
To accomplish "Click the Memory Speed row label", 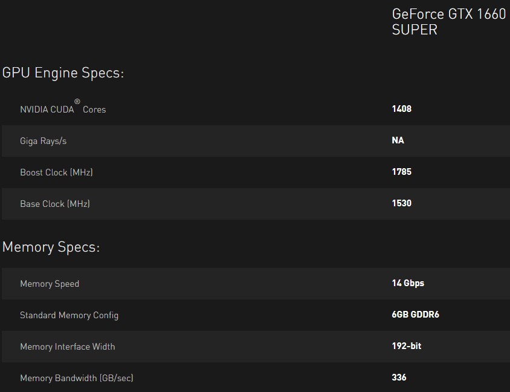I will tap(50, 284).
